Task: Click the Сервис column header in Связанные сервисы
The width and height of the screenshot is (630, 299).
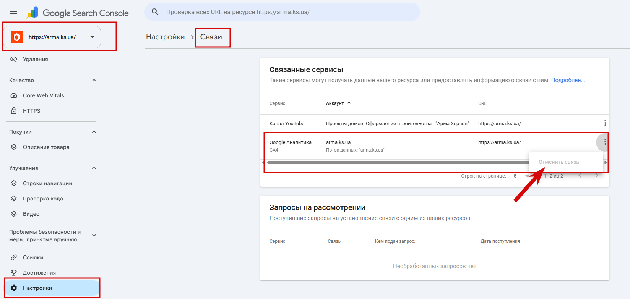Action: (x=277, y=103)
